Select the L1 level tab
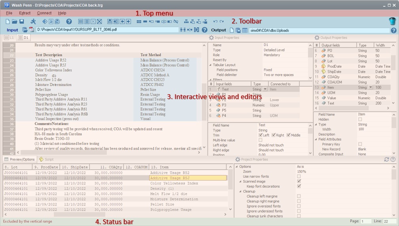This screenshot has width=399, height=226. pyautogui.click(x=9, y=38)
